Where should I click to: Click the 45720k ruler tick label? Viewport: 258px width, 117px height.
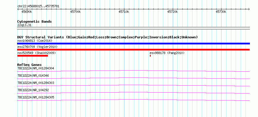(172, 12)
